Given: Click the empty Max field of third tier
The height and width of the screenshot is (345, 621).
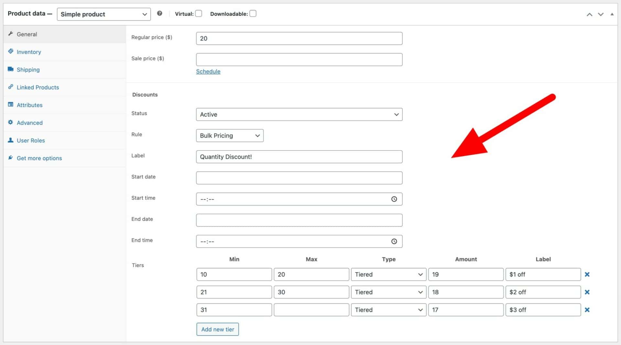Looking at the screenshot, I should click(311, 310).
